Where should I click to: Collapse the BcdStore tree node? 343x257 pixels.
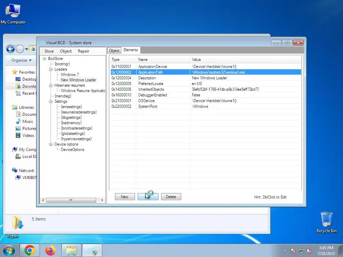pos(45,59)
